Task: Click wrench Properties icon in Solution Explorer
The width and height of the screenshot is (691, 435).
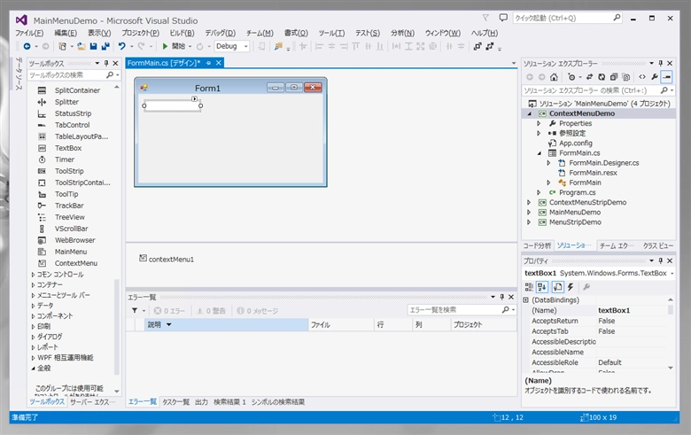Action: pos(655,77)
